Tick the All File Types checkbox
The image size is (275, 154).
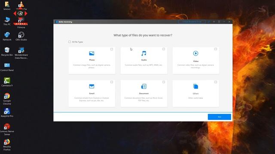[70, 42]
